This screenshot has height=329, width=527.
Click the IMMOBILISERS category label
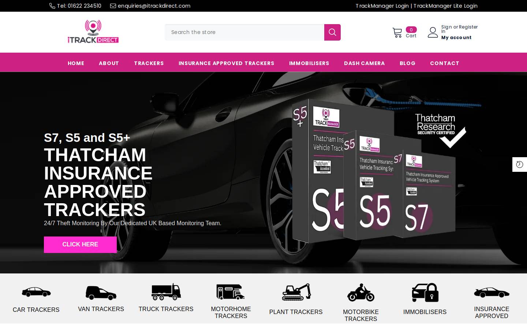(x=425, y=312)
